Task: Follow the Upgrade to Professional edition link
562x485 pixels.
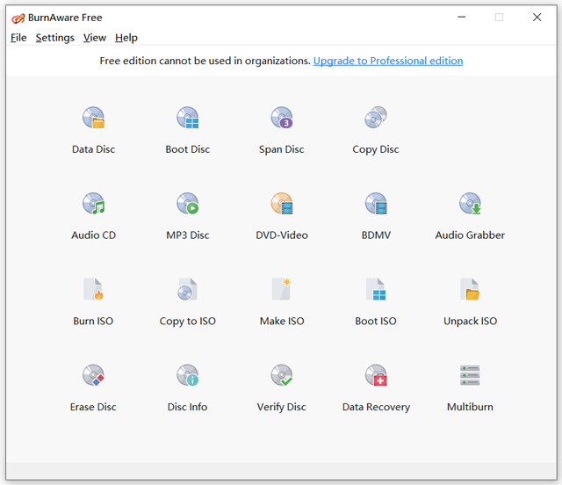Action: click(x=388, y=61)
